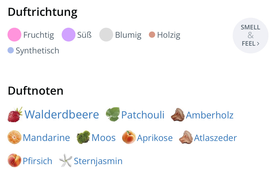Click the purple Süß color dot
This screenshot has width=276, height=172.
(68, 35)
